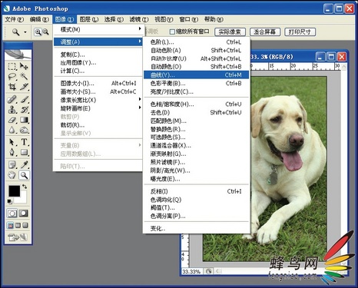358x288 pixels.
Task: Click the zoom out magnifier icon
Action: pyautogui.click(x=45, y=31)
